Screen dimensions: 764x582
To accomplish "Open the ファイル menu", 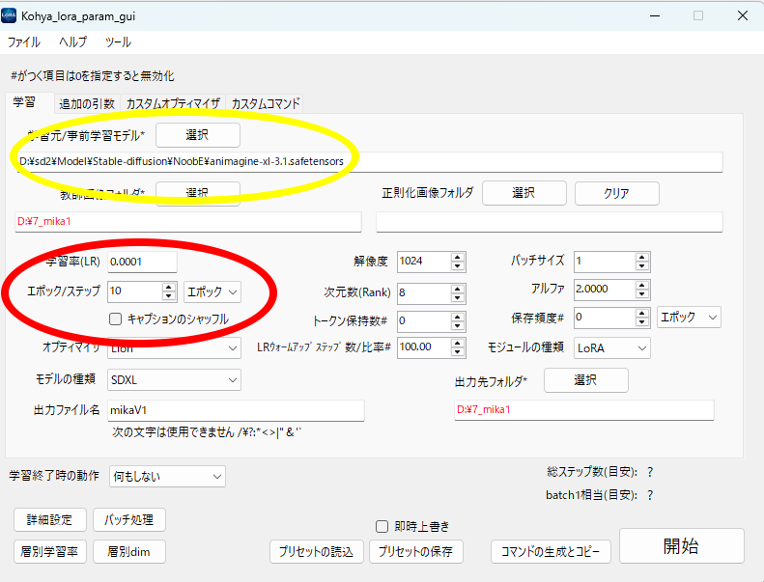I will coord(24,42).
